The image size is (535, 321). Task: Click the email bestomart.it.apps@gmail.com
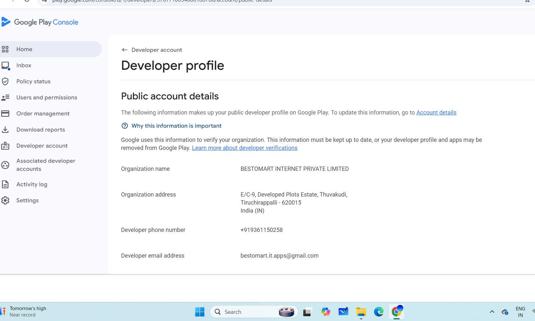click(279, 256)
